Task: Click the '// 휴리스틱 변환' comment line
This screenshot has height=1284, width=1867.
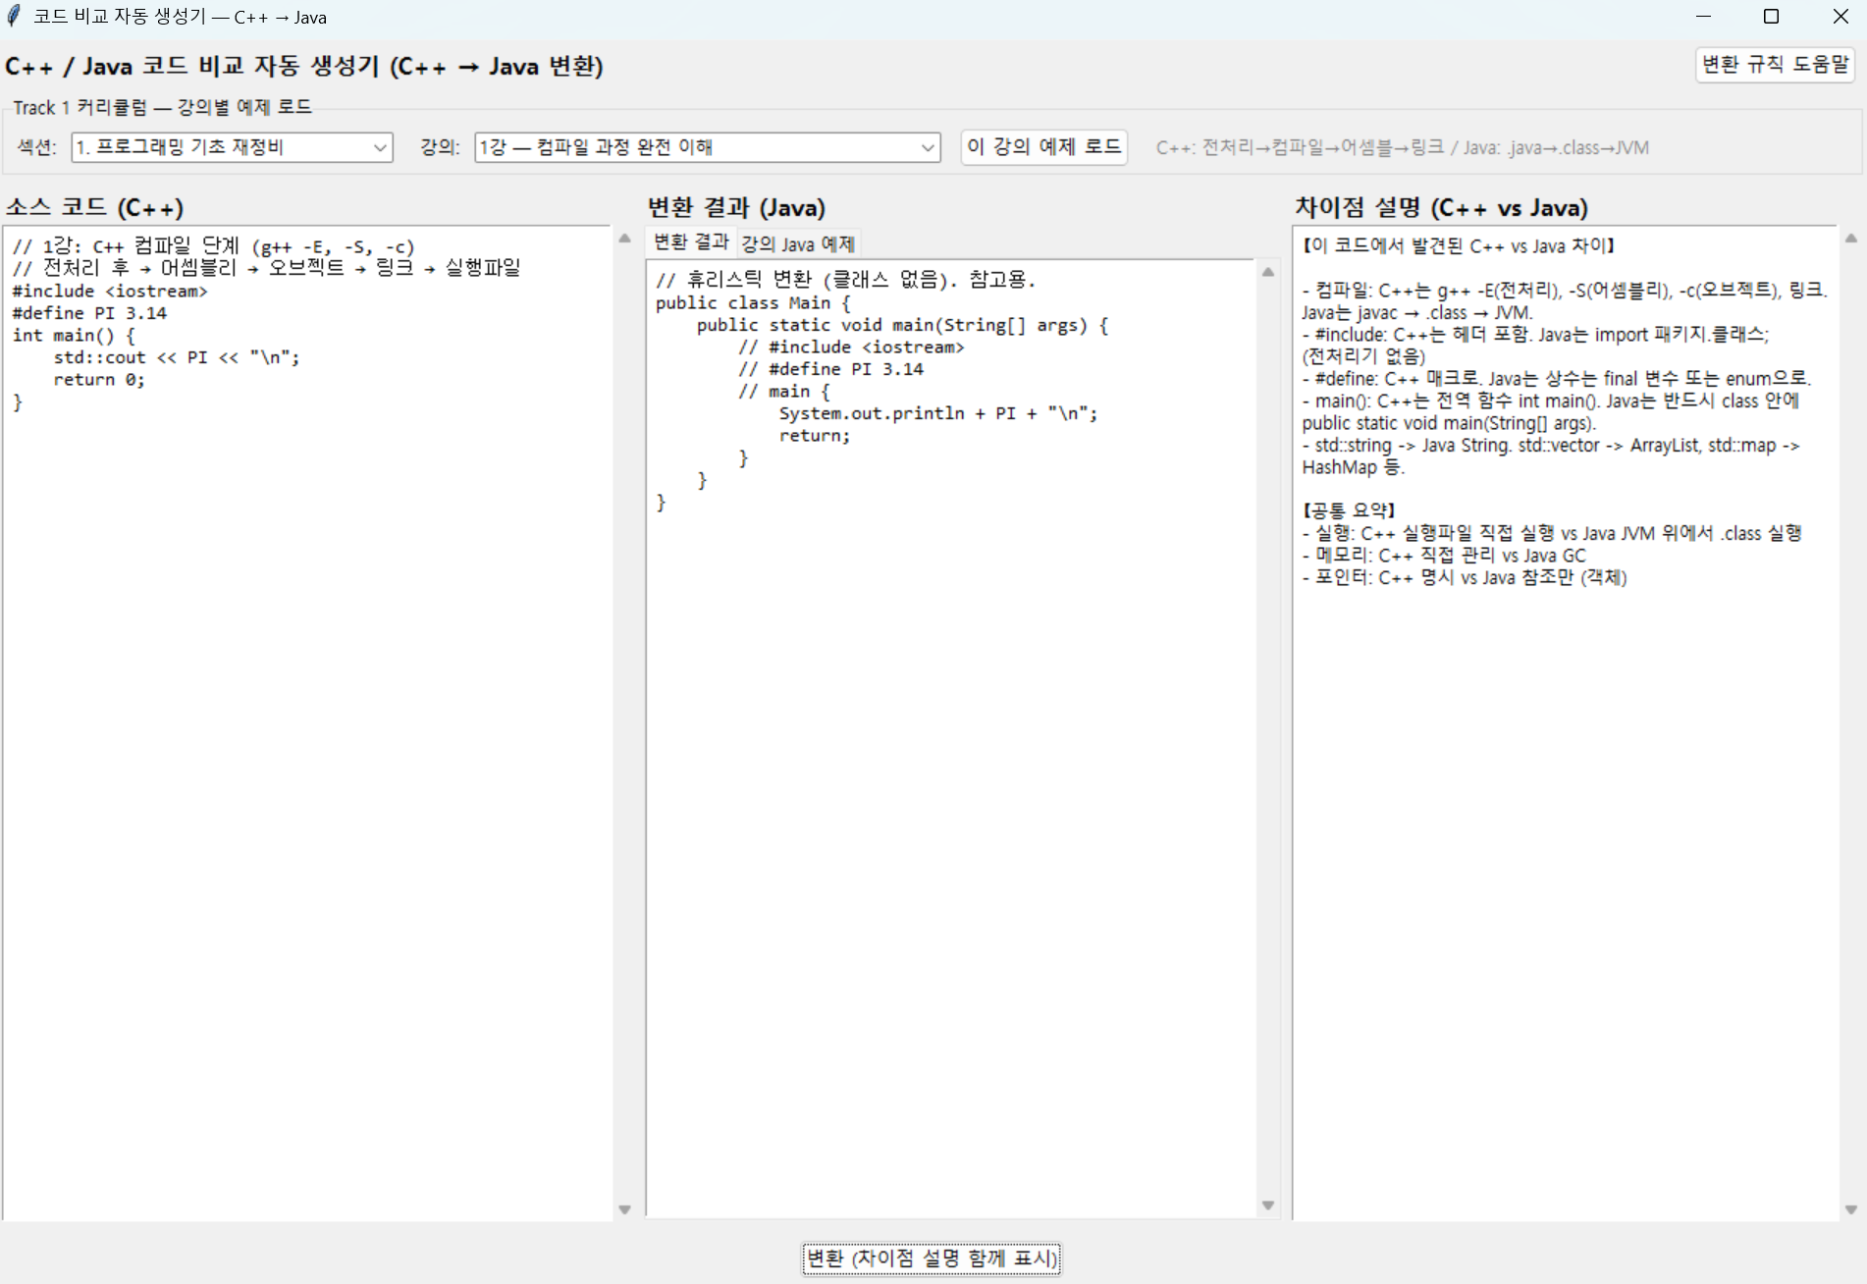Action: pyautogui.click(x=846, y=280)
